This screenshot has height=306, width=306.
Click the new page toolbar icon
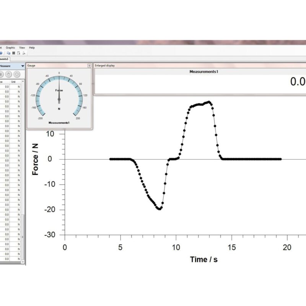(x=18, y=53)
